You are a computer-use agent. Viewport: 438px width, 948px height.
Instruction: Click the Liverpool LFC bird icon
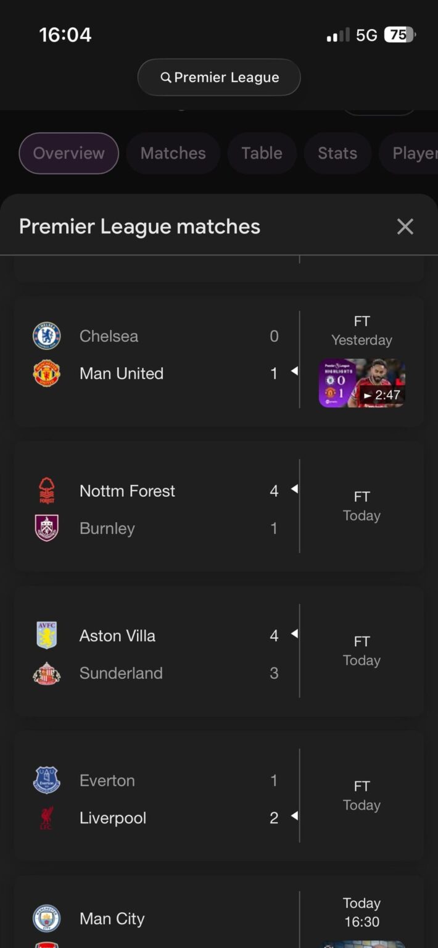click(46, 818)
